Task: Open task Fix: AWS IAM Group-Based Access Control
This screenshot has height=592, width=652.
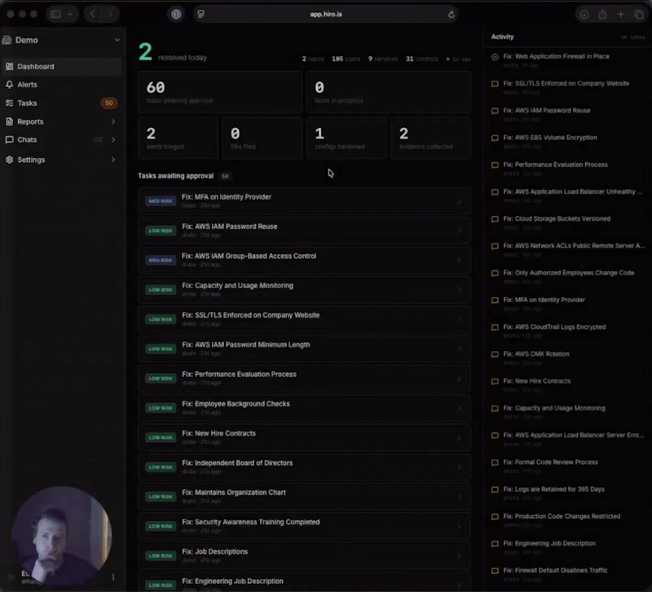Action: [x=304, y=260]
